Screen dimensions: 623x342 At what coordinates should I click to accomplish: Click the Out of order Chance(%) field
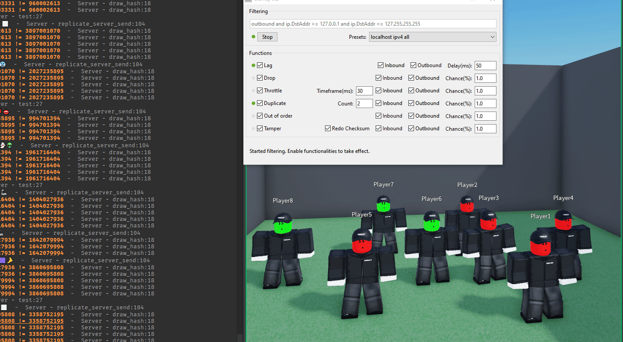click(x=486, y=116)
